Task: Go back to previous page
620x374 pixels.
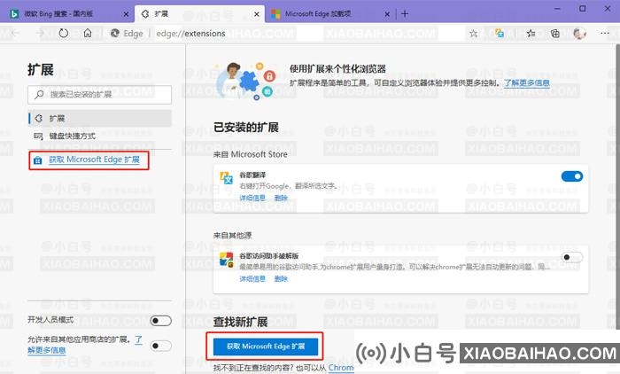Action: 16,34
